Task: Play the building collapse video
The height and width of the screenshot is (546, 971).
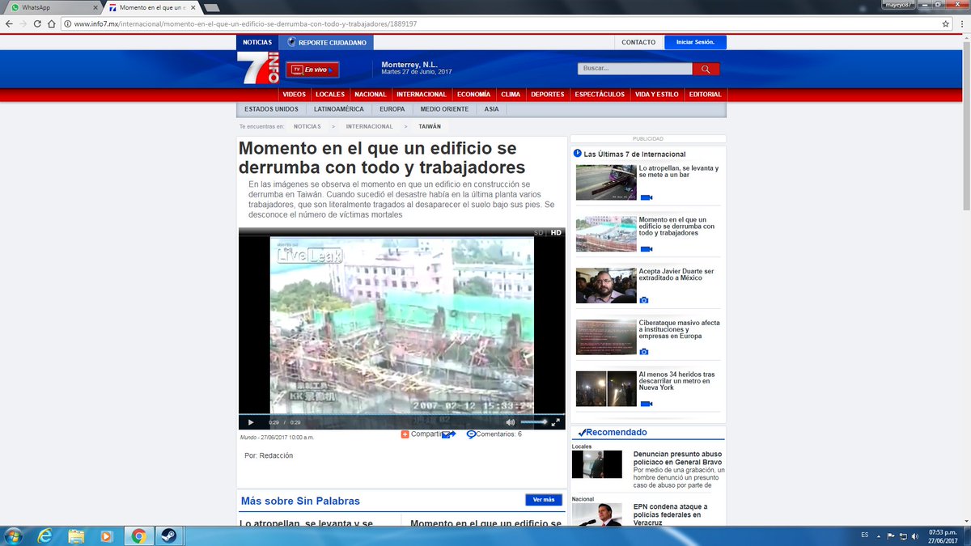Action: click(x=251, y=422)
